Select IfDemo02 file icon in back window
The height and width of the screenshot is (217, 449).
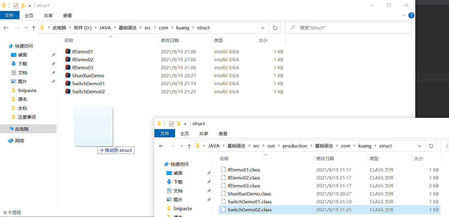point(68,60)
